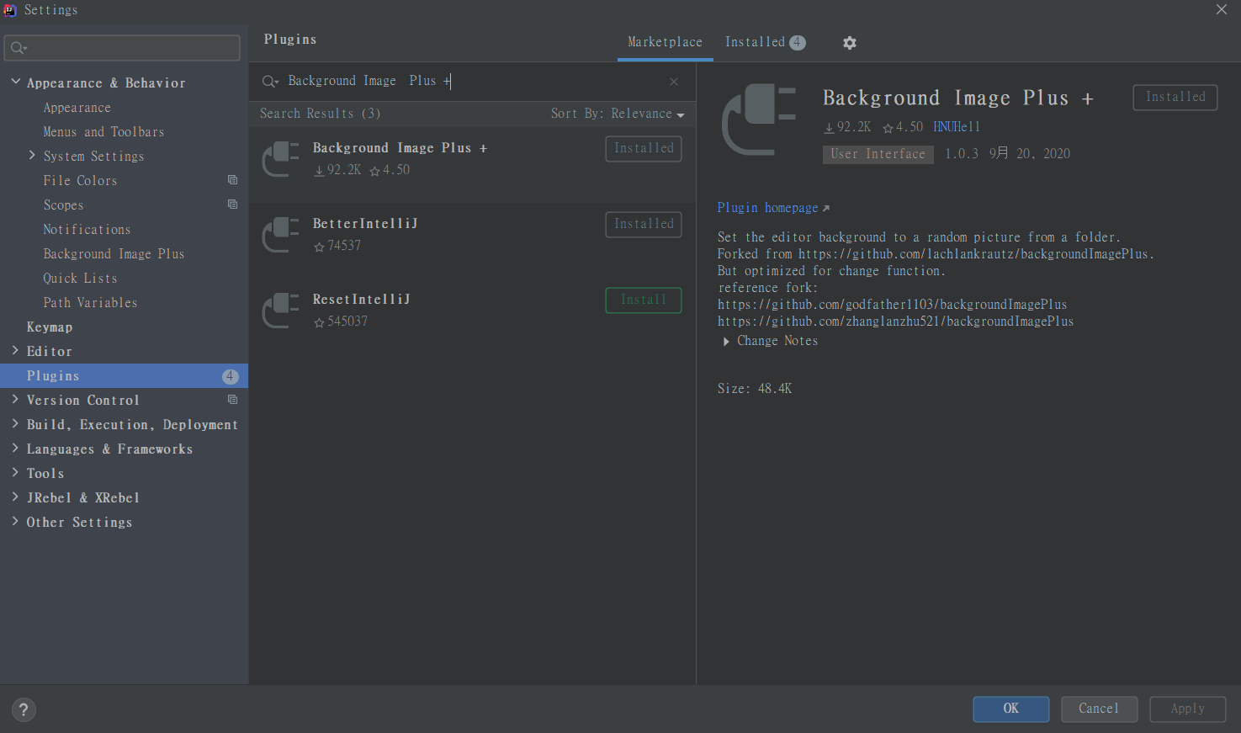Click the plugin search input field
The height and width of the screenshot is (733, 1241).
tap(471, 82)
